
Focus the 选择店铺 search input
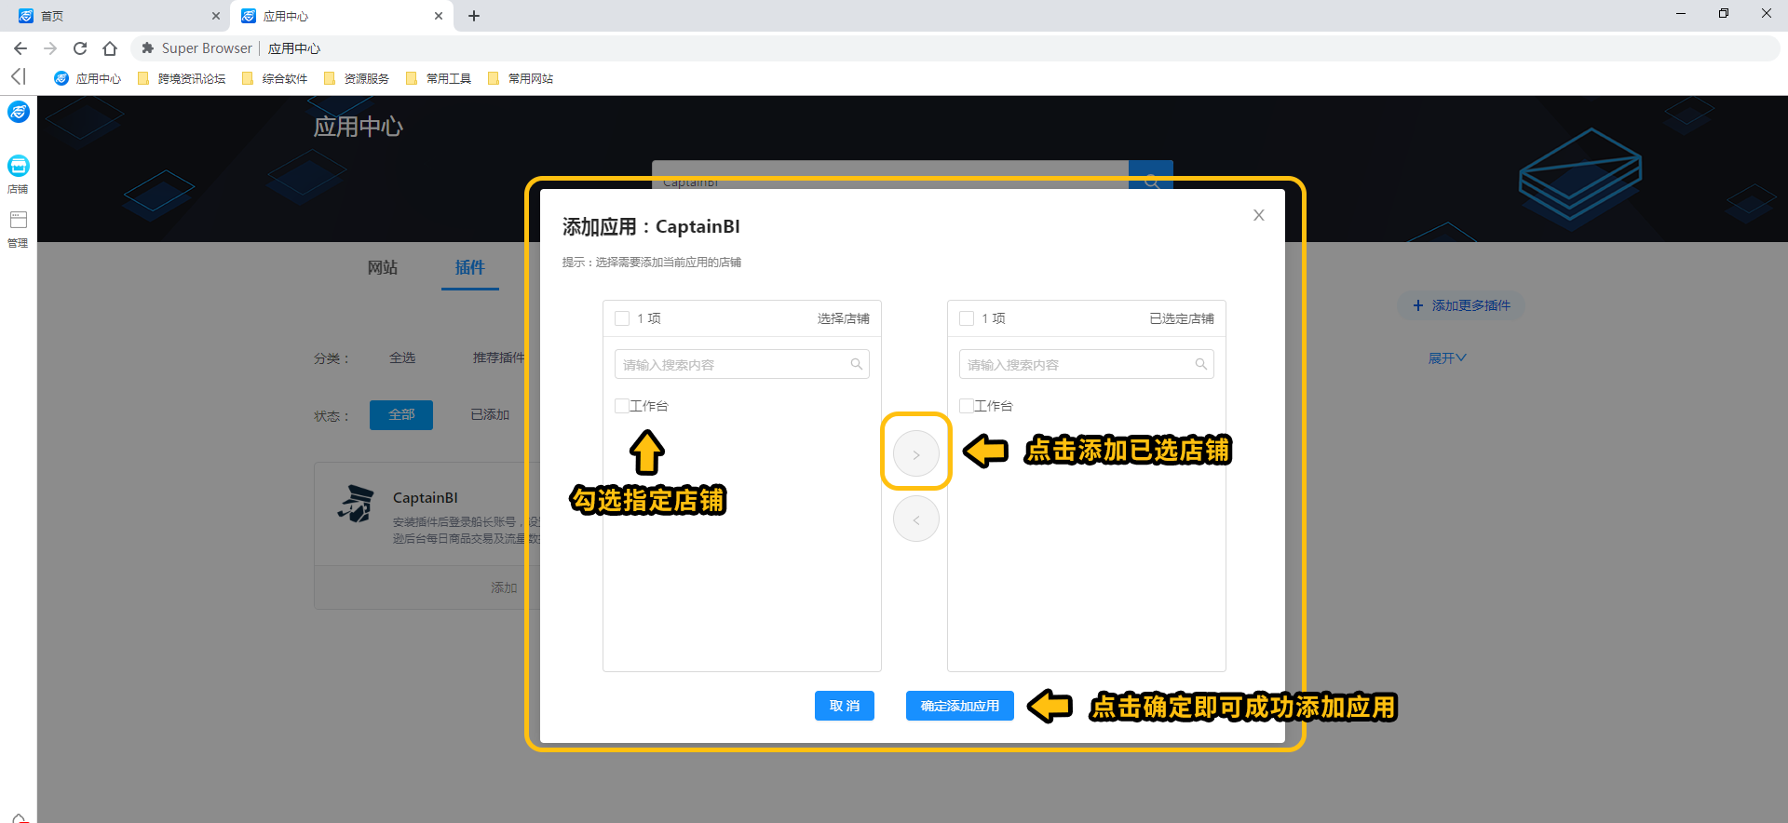click(742, 364)
